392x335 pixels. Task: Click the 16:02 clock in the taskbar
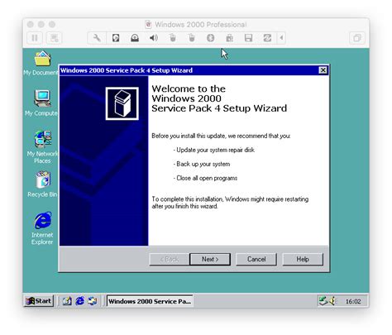(353, 301)
